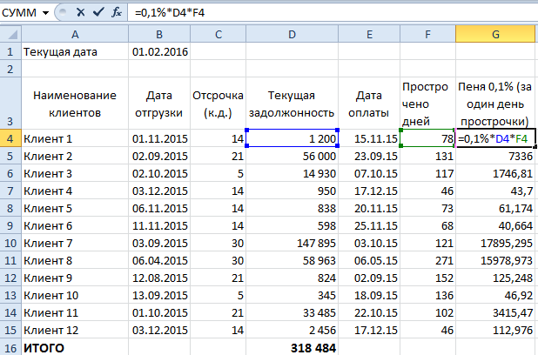The image size is (538, 355).
Task: Select highlighted column G header
Action: 495,34
